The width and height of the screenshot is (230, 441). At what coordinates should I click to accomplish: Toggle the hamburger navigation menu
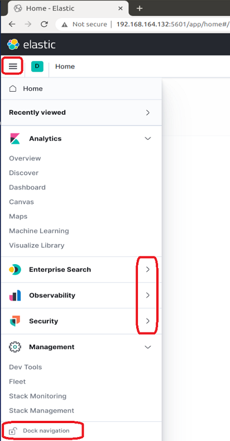(13, 67)
